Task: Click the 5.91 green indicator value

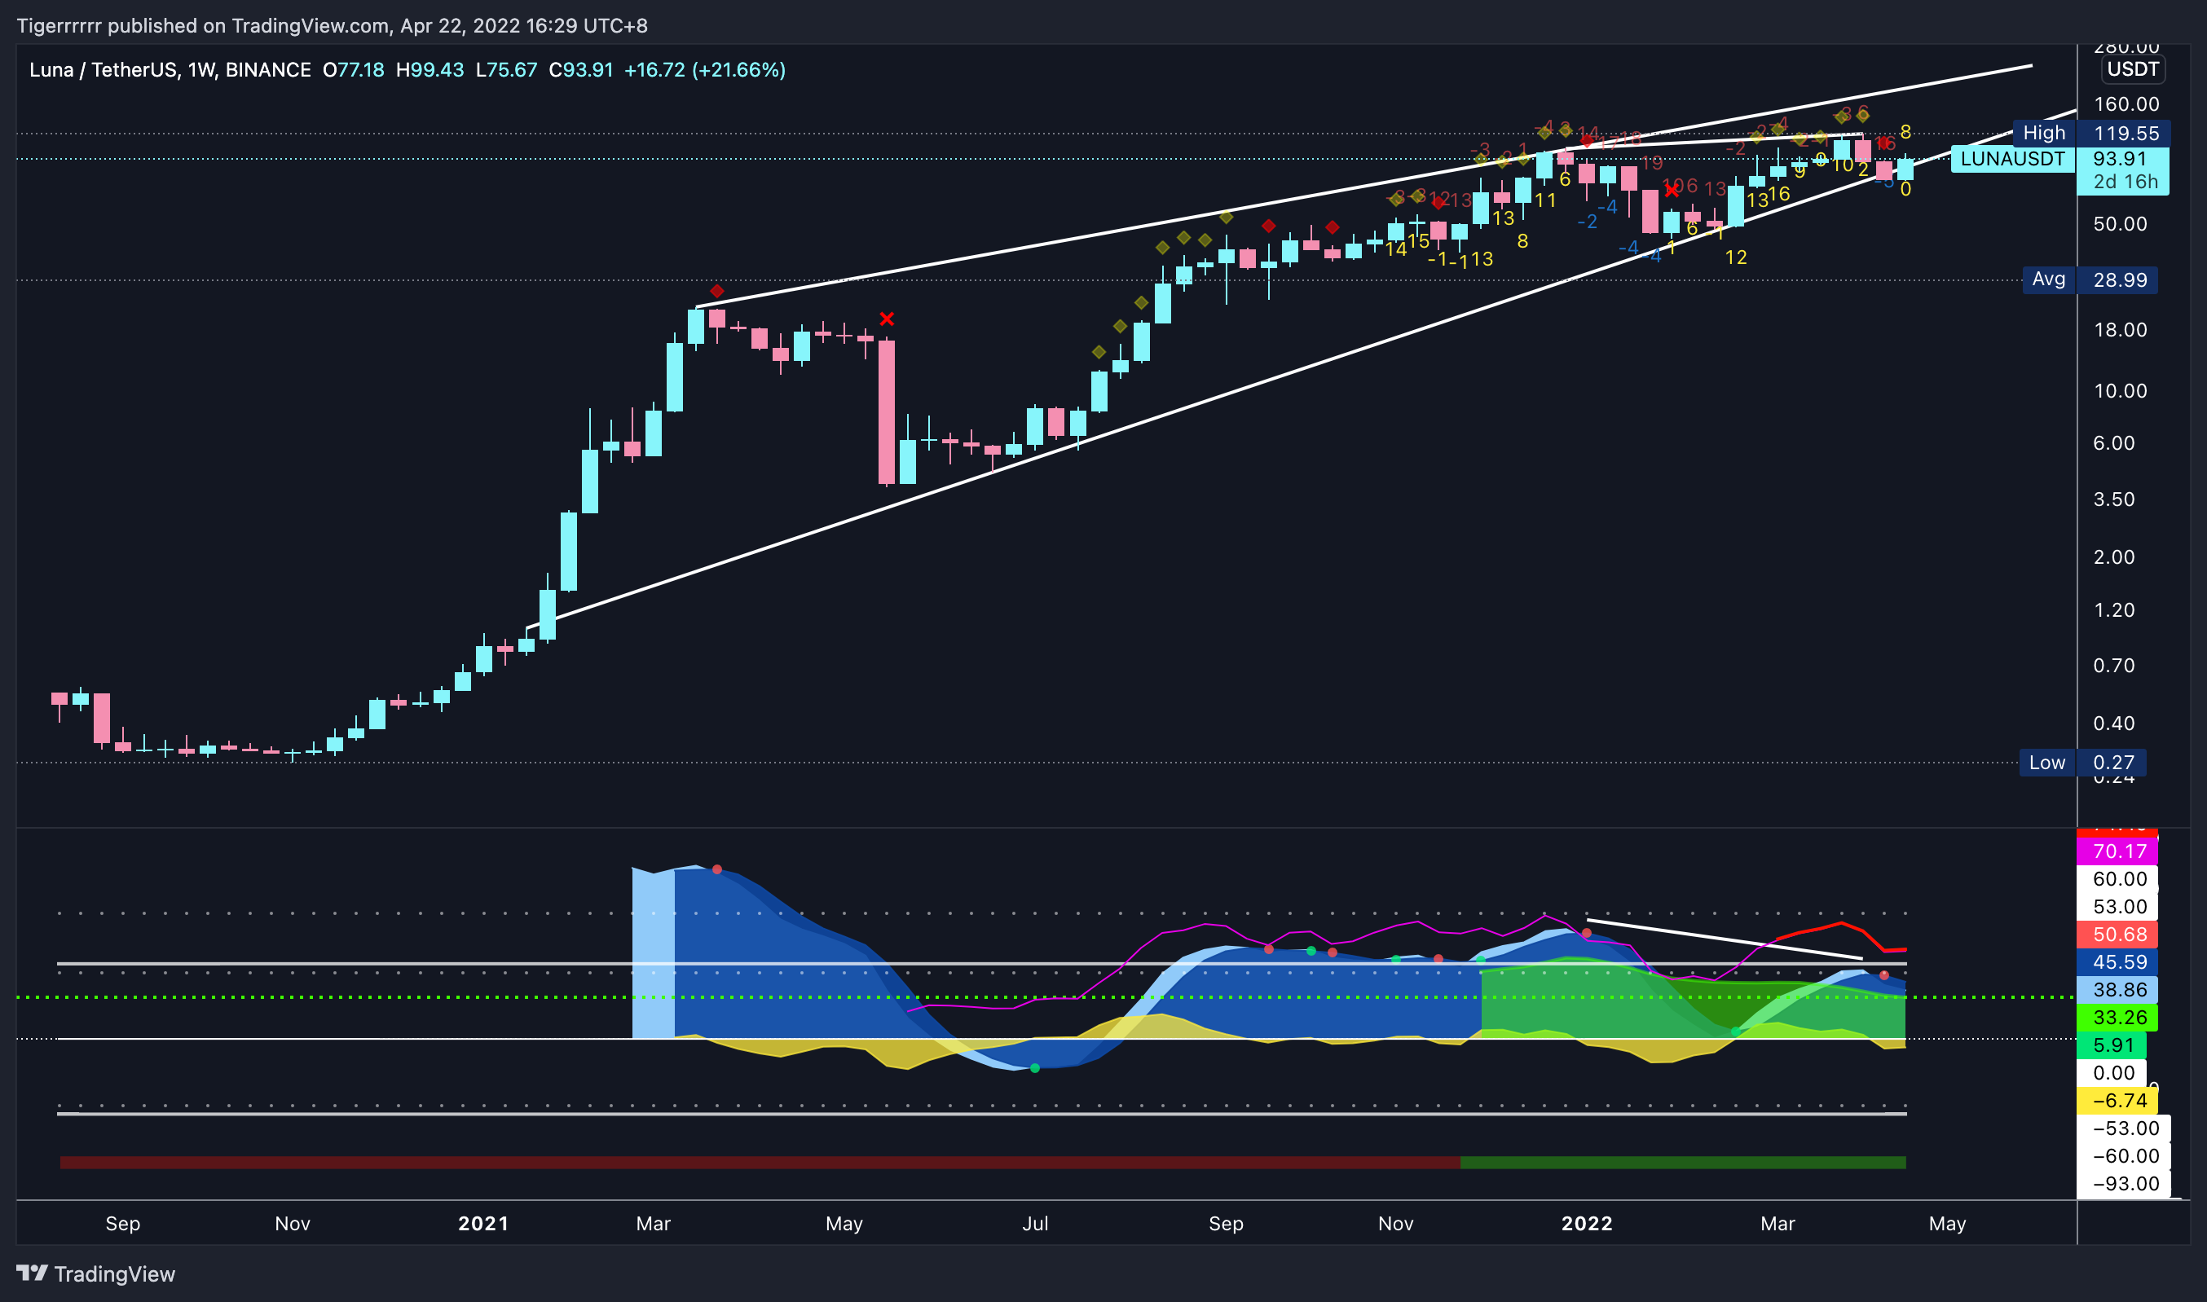Action: [x=2112, y=1045]
